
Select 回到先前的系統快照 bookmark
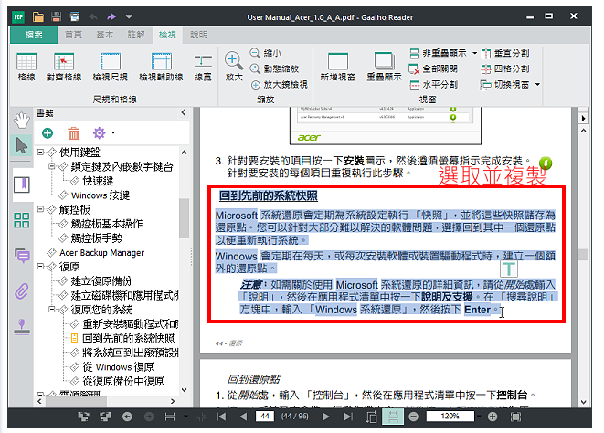click(x=128, y=338)
